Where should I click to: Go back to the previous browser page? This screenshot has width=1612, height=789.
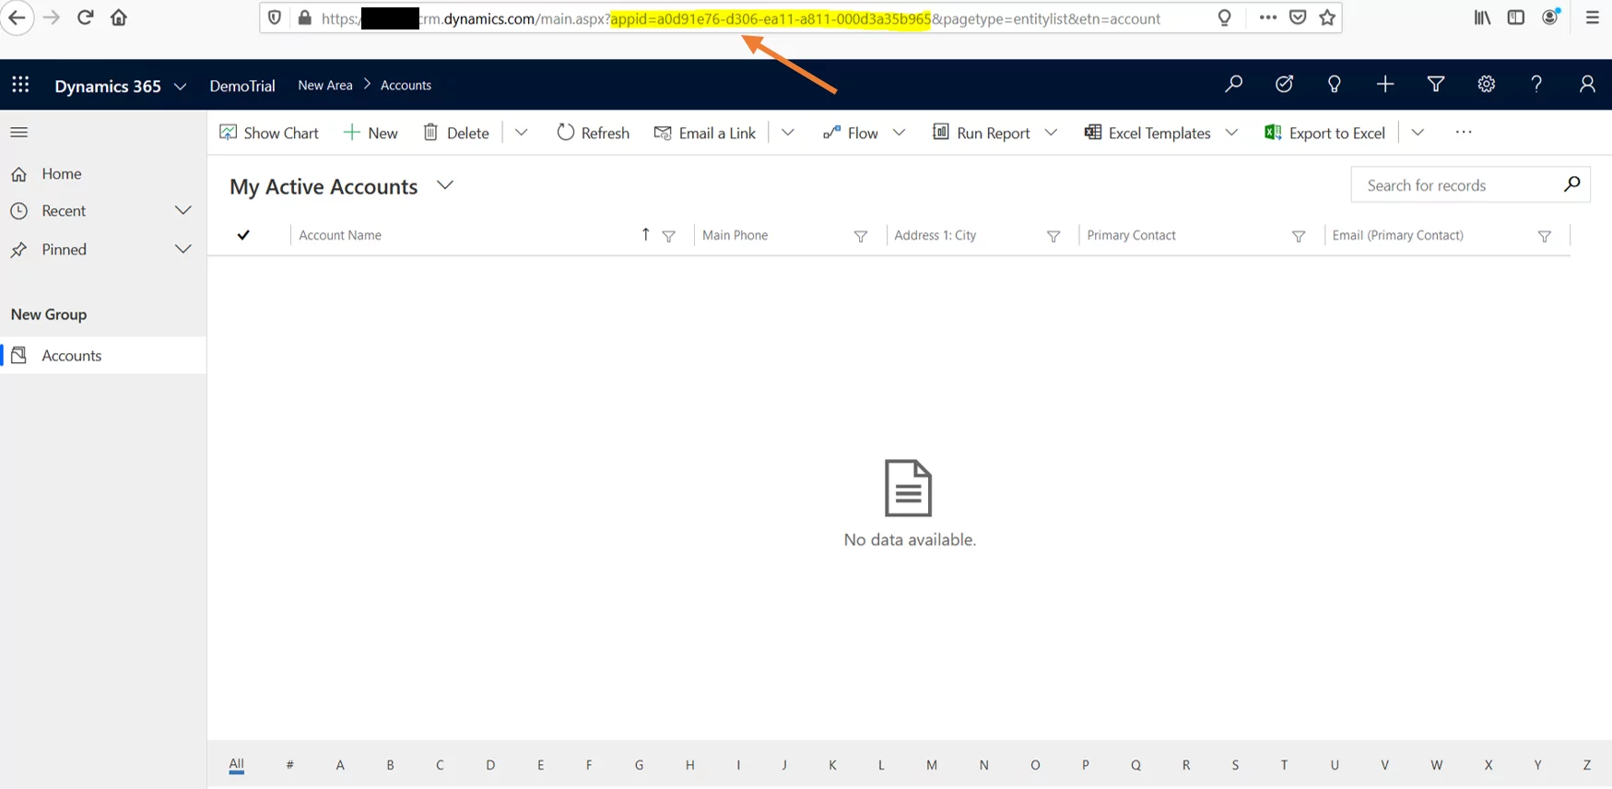coord(17,18)
